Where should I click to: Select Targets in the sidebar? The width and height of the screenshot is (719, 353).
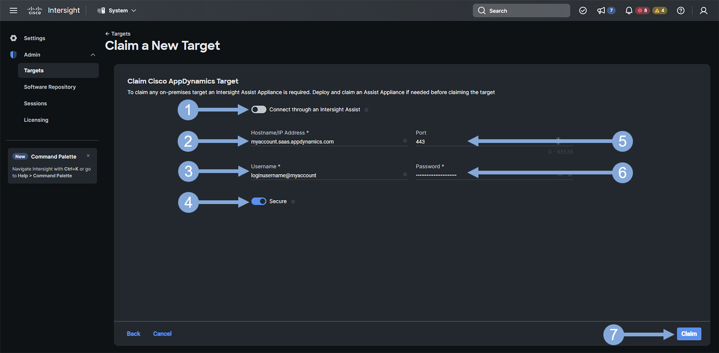click(58, 70)
